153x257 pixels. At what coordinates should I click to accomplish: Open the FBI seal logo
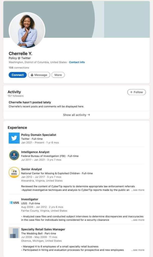pos(14,155)
